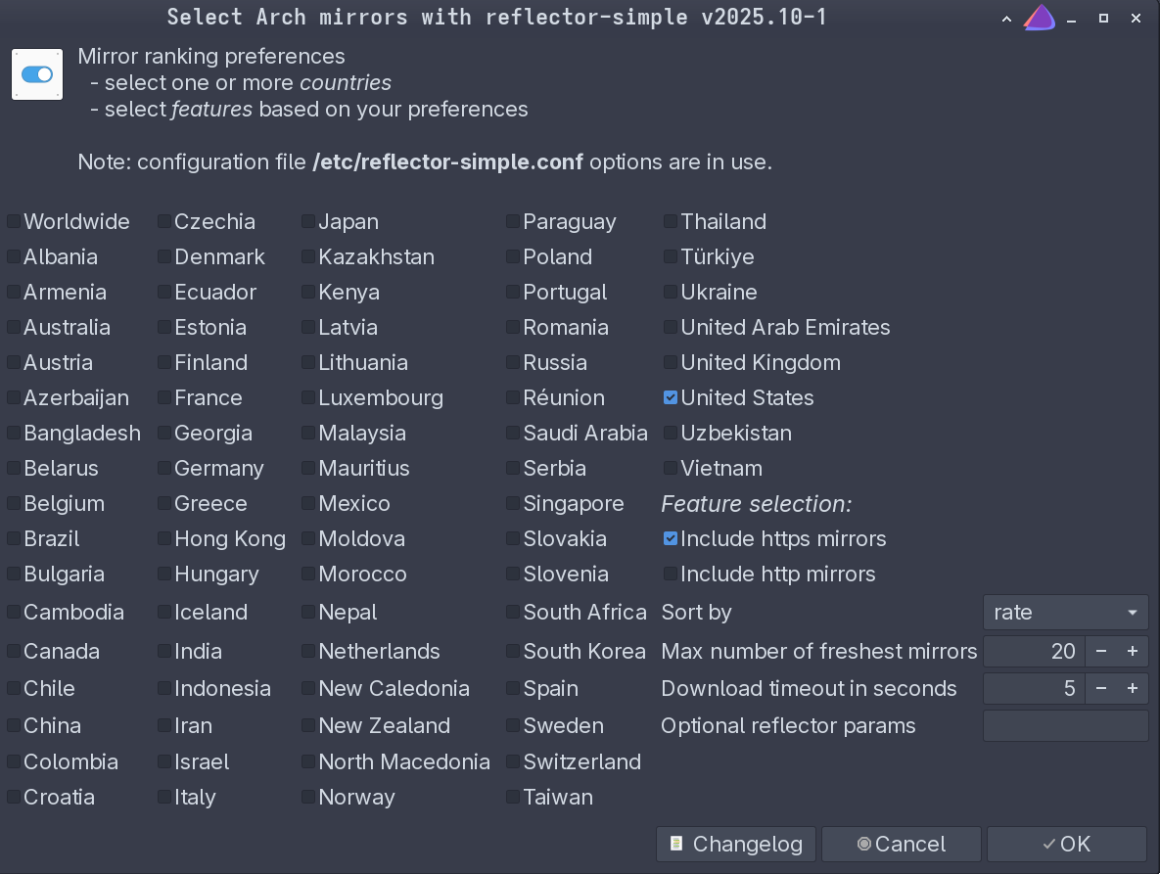
Task: Confirm selection with the OK button
Action: [1067, 844]
